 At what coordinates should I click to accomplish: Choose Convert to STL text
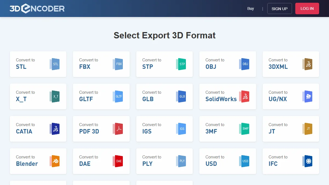[25, 64]
